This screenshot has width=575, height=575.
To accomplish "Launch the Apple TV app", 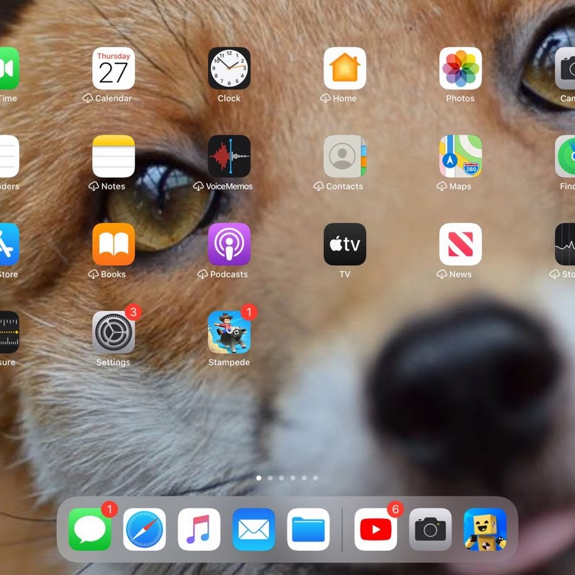I will (345, 244).
